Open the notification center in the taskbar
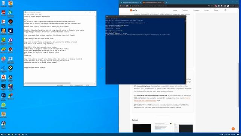 [x=238, y=134]
